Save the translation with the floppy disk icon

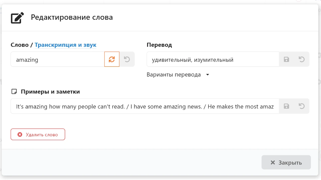click(286, 59)
